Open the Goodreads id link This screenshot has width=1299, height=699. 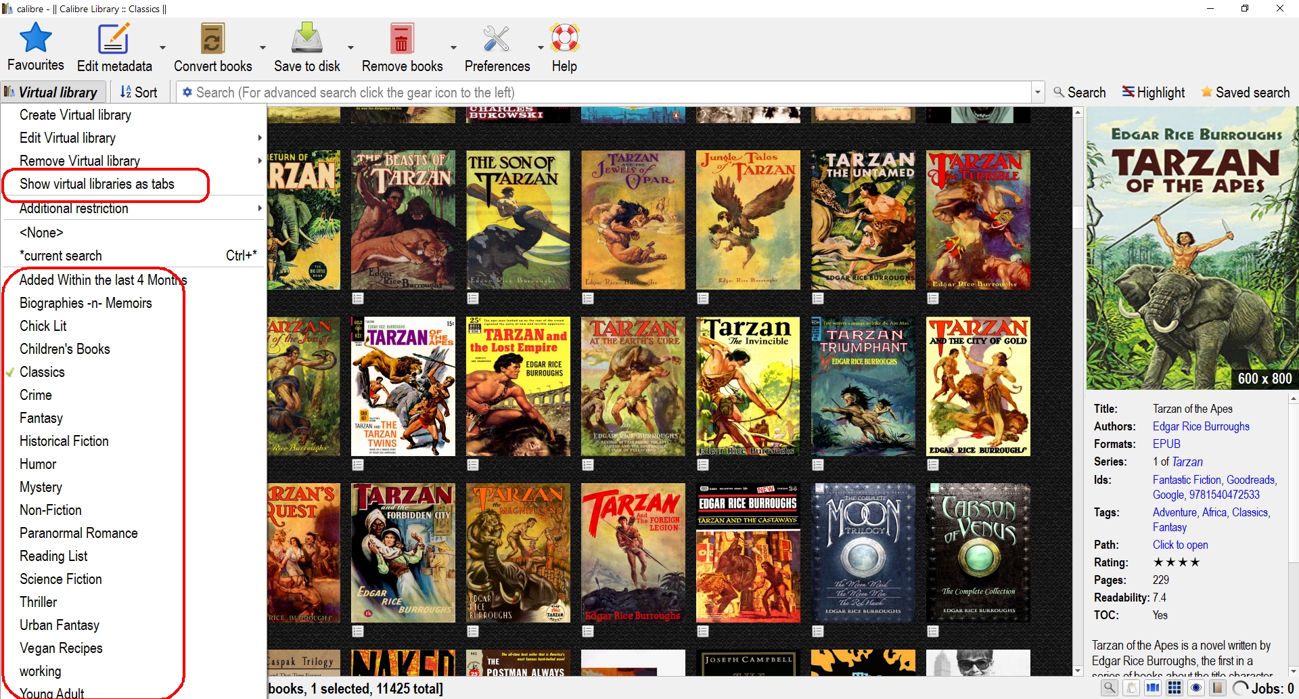pyautogui.click(x=1250, y=480)
